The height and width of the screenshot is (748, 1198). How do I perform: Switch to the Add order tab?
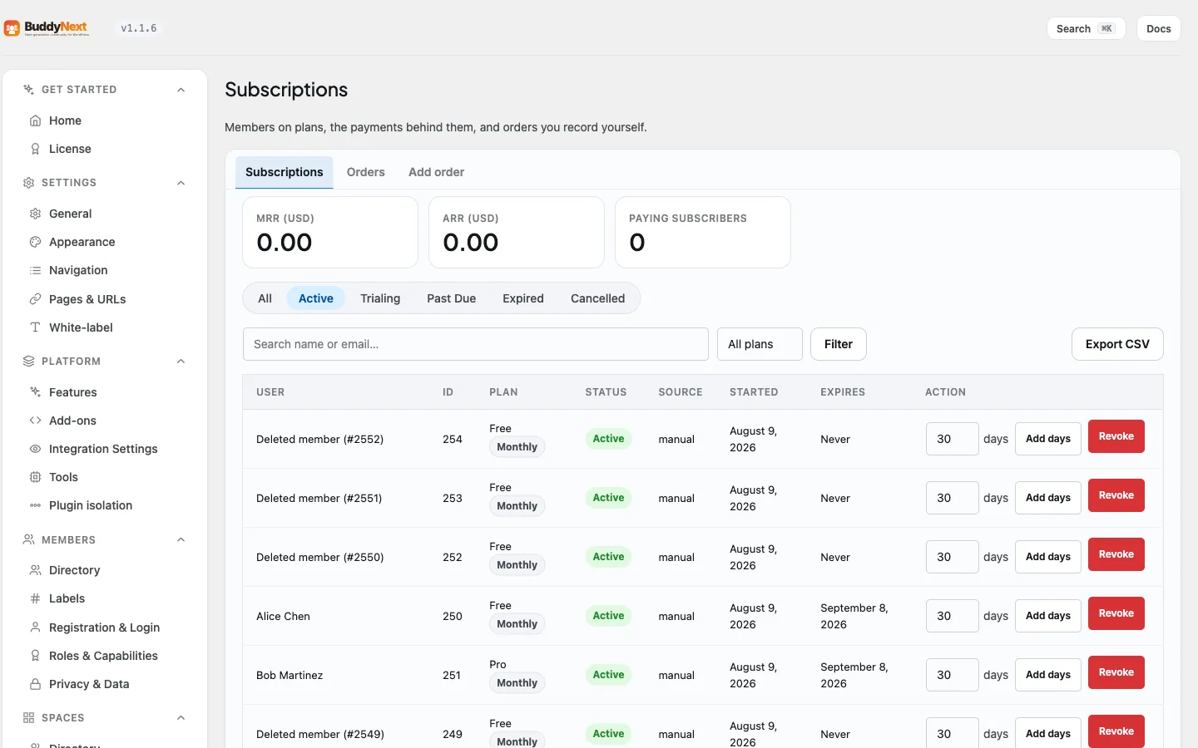[x=436, y=172]
